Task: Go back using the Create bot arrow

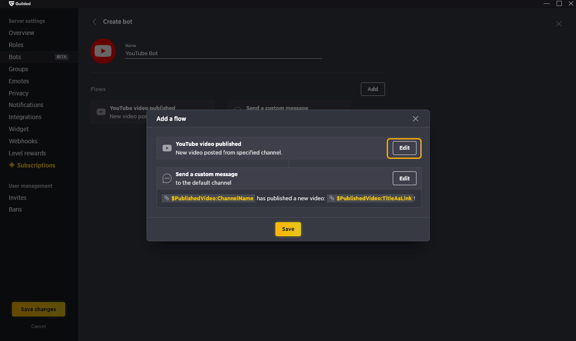Action: (x=94, y=22)
